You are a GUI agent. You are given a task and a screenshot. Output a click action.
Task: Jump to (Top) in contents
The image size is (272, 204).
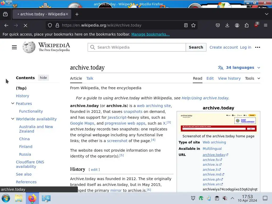(21, 88)
